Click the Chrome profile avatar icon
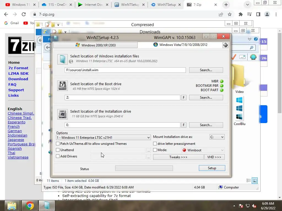The width and height of the screenshot is (282, 211). (x=267, y=14)
